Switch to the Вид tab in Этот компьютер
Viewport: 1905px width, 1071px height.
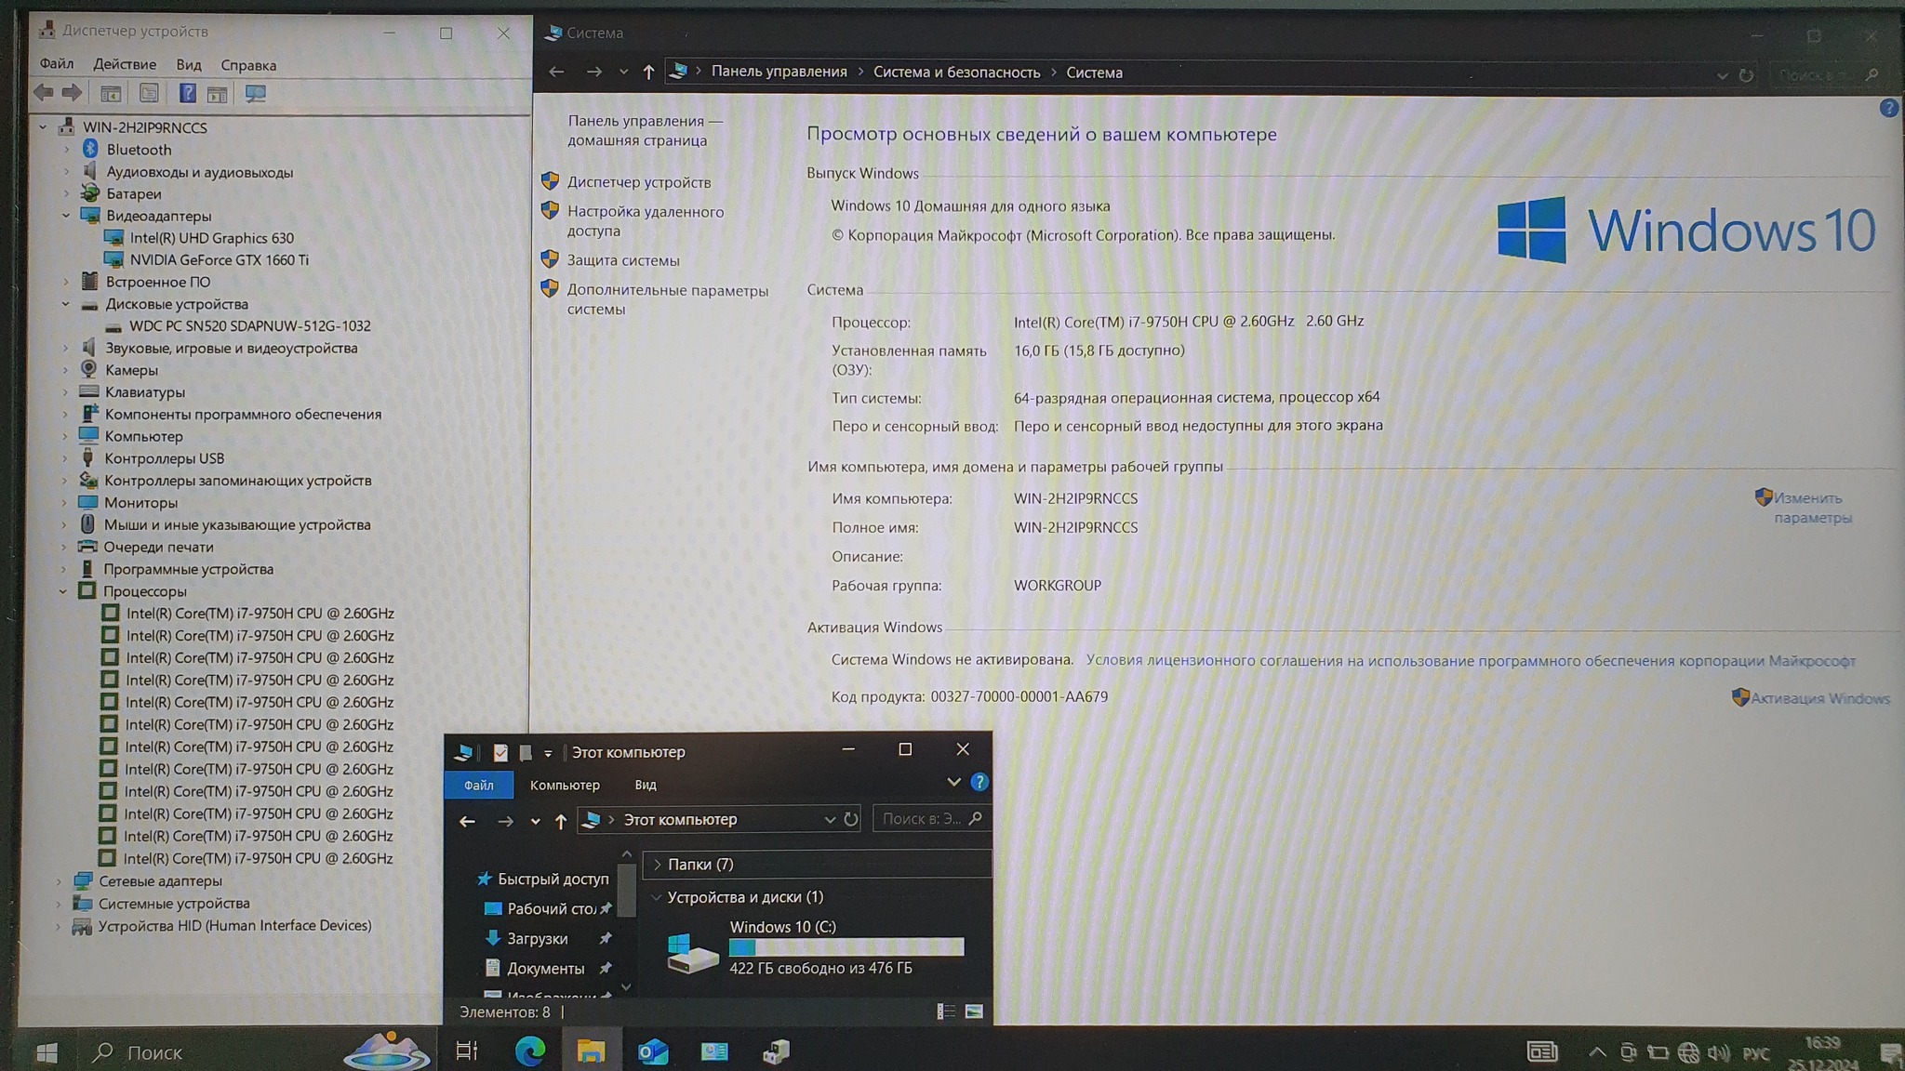tap(645, 785)
